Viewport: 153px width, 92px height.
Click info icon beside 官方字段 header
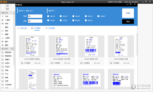12,49
